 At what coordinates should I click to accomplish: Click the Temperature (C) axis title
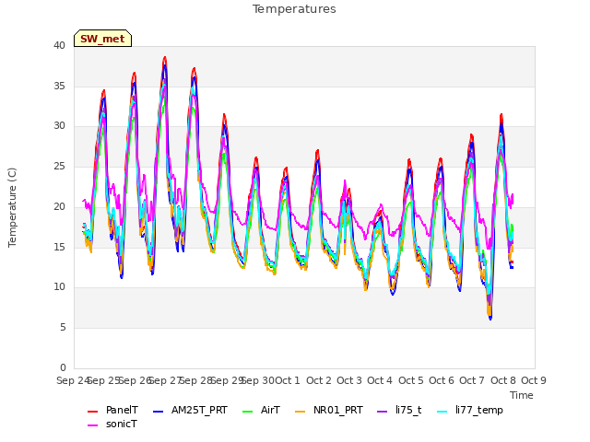pos(12,207)
